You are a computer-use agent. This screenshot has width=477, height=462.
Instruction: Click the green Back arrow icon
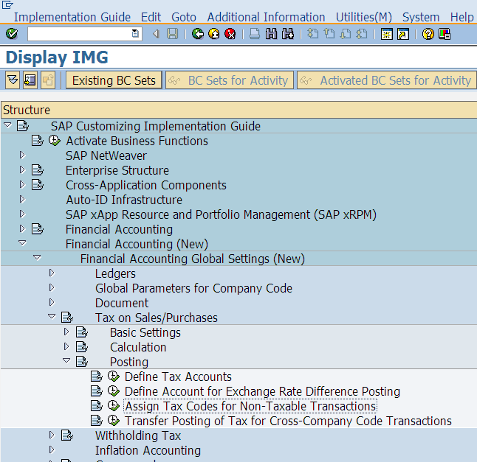tap(198, 34)
